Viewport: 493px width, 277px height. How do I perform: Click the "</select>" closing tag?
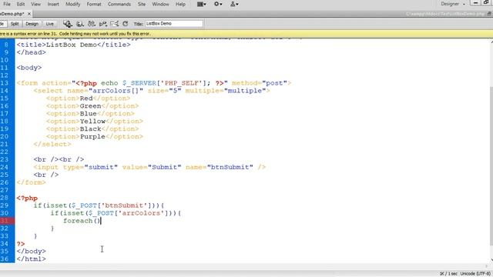[52, 145]
